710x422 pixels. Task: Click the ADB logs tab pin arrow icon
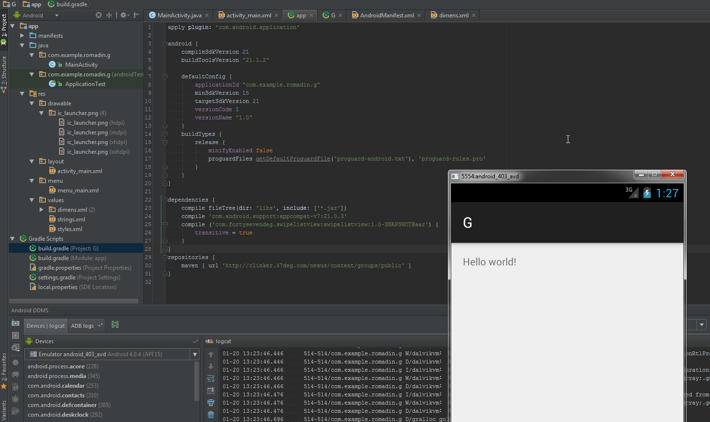click(100, 325)
